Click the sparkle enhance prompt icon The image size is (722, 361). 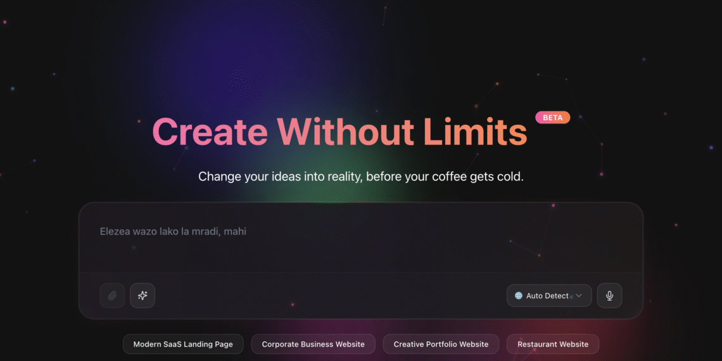pos(142,296)
